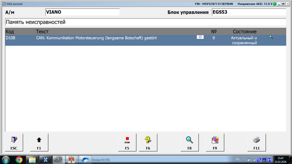Screen dimensions: 292x164
Task: Click the 0 value in № column
Action: (x=214, y=38)
